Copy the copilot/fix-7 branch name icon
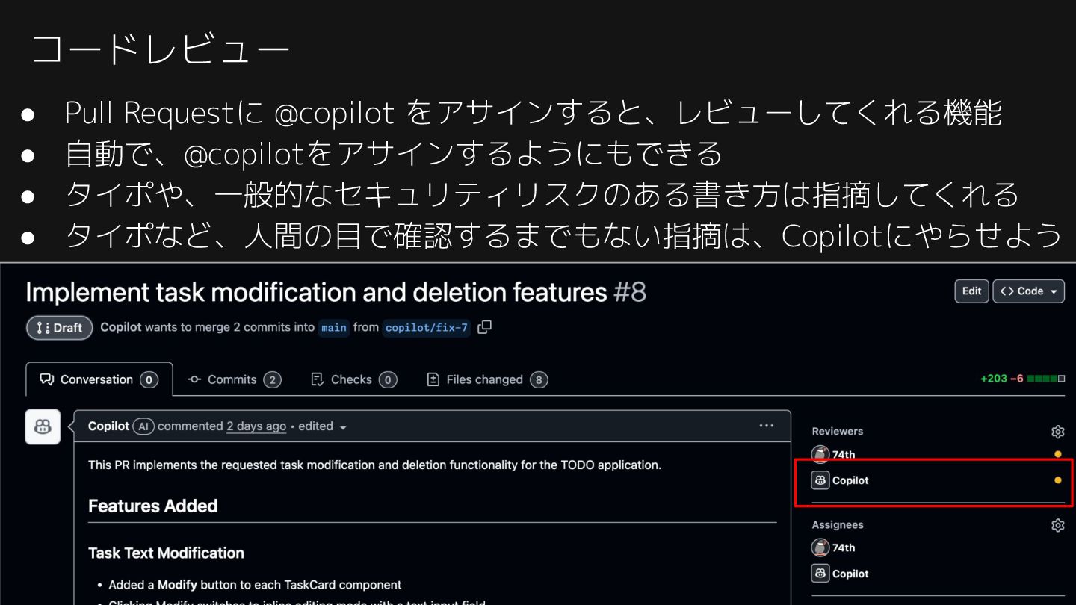This screenshot has width=1076, height=605. pos(484,327)
